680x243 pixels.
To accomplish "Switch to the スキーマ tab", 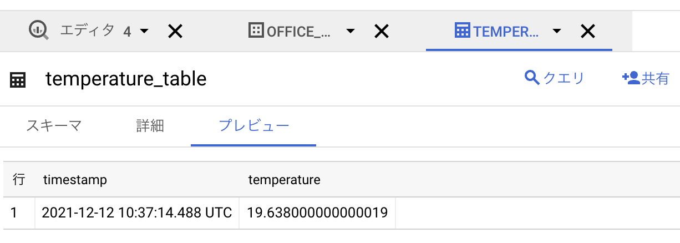I will point(54,125).
